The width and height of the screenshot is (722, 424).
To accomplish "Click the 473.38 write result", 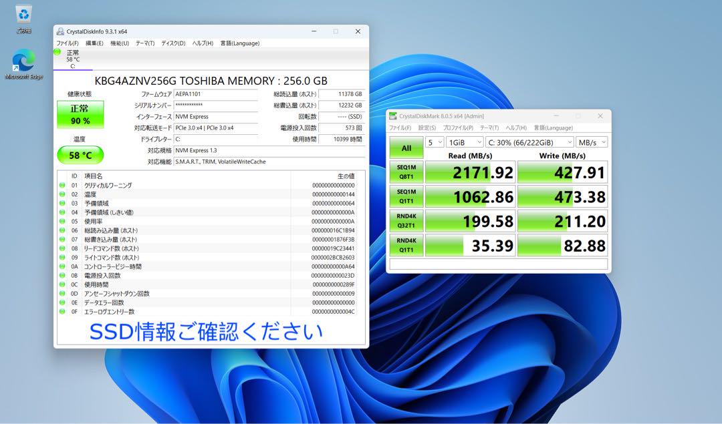I will (x=563, y=196).
